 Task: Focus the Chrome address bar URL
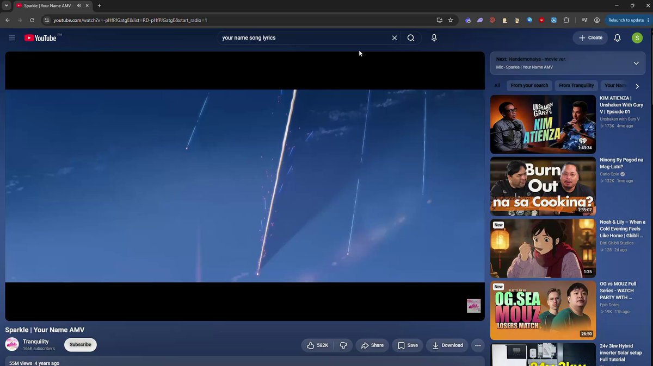tap(239, 20)
